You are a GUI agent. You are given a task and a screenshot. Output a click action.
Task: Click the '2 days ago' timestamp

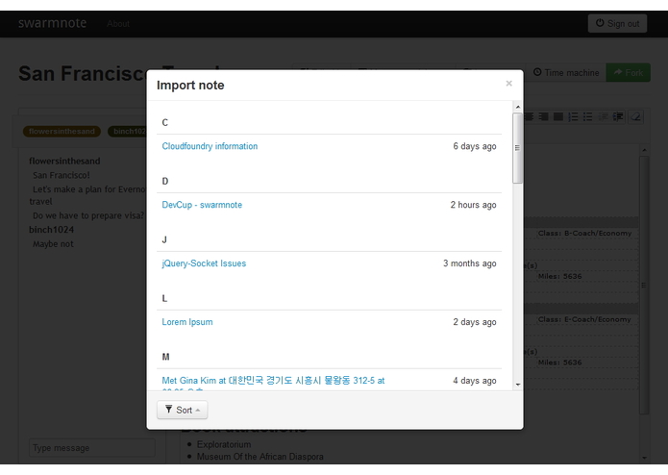(x=475, y=322)
